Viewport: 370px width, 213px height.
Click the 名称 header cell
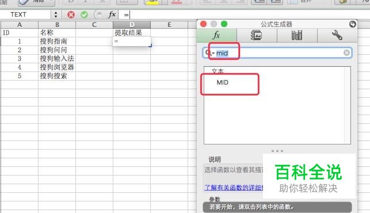(57, 33)
